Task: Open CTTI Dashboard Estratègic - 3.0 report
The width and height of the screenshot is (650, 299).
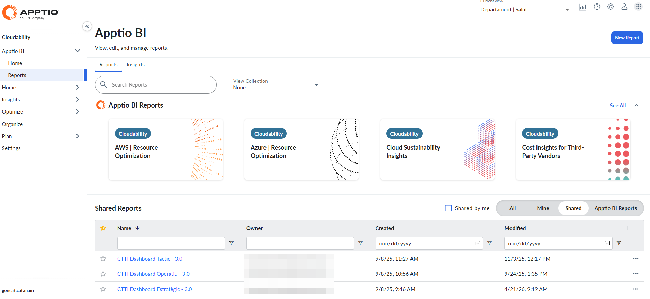Action: click(x=154, y=289)
